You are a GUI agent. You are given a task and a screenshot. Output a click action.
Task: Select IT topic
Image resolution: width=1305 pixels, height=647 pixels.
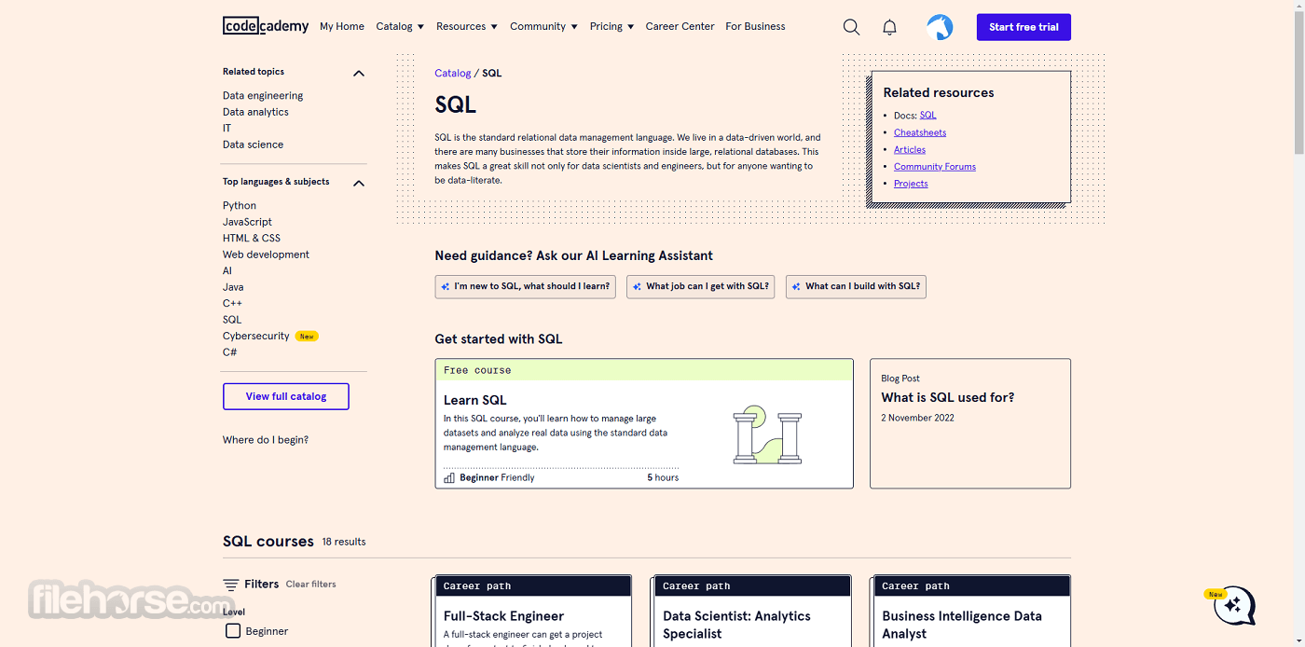tap(227, 128)
